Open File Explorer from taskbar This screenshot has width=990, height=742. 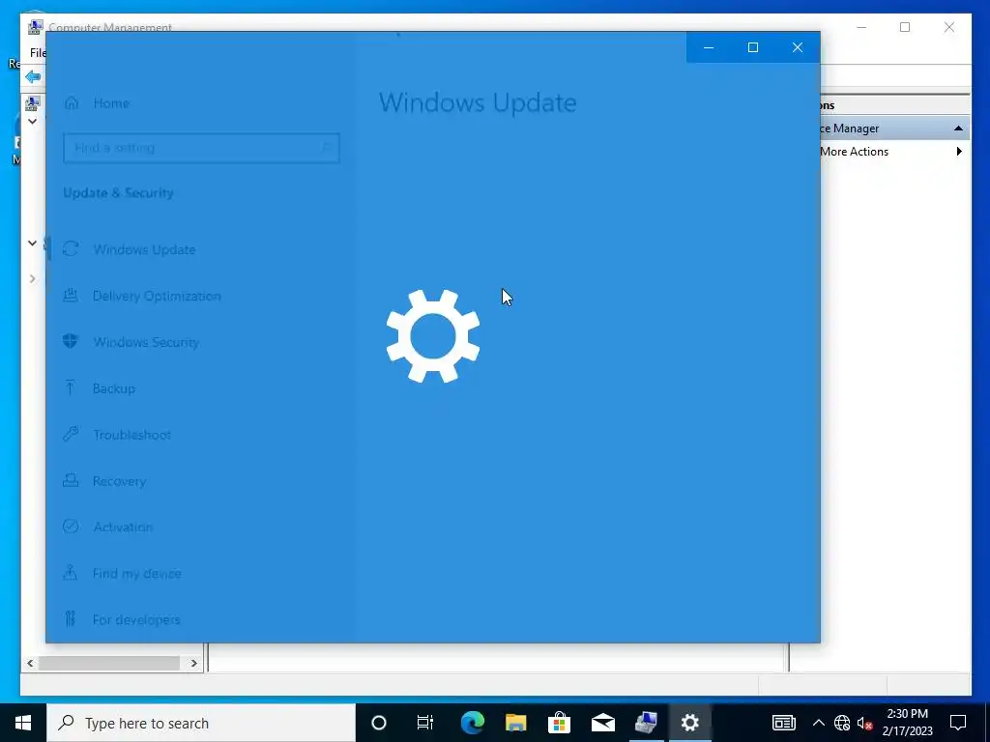(516, 723)
